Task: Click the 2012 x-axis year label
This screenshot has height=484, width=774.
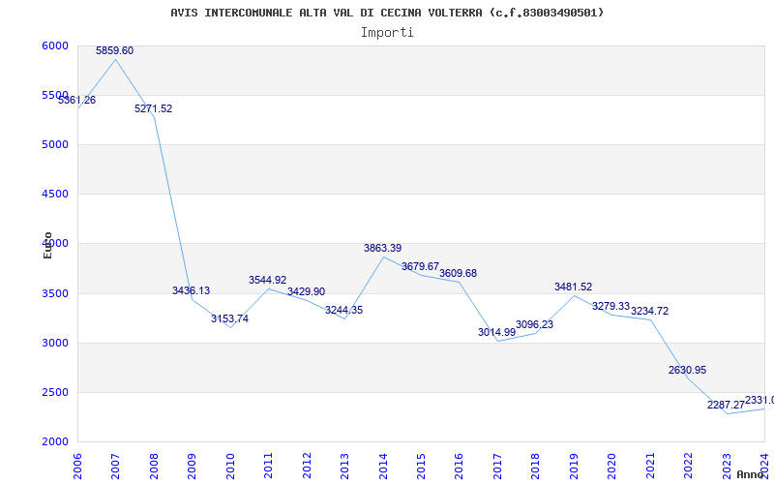Action: (307, 466)
